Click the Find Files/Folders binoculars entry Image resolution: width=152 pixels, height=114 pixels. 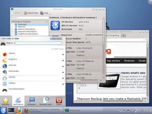click(33, 90)
